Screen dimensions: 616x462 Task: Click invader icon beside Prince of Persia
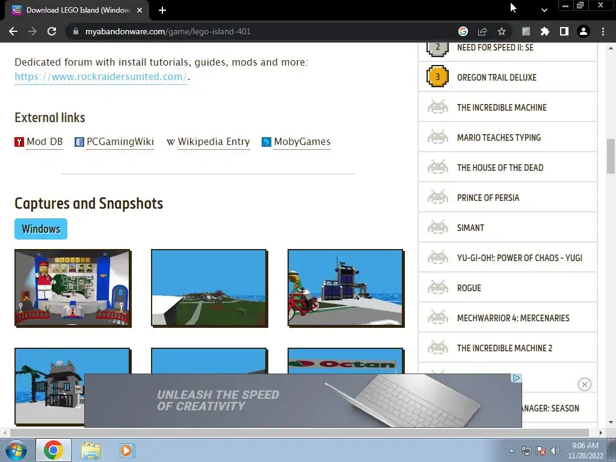pos(438,197)
